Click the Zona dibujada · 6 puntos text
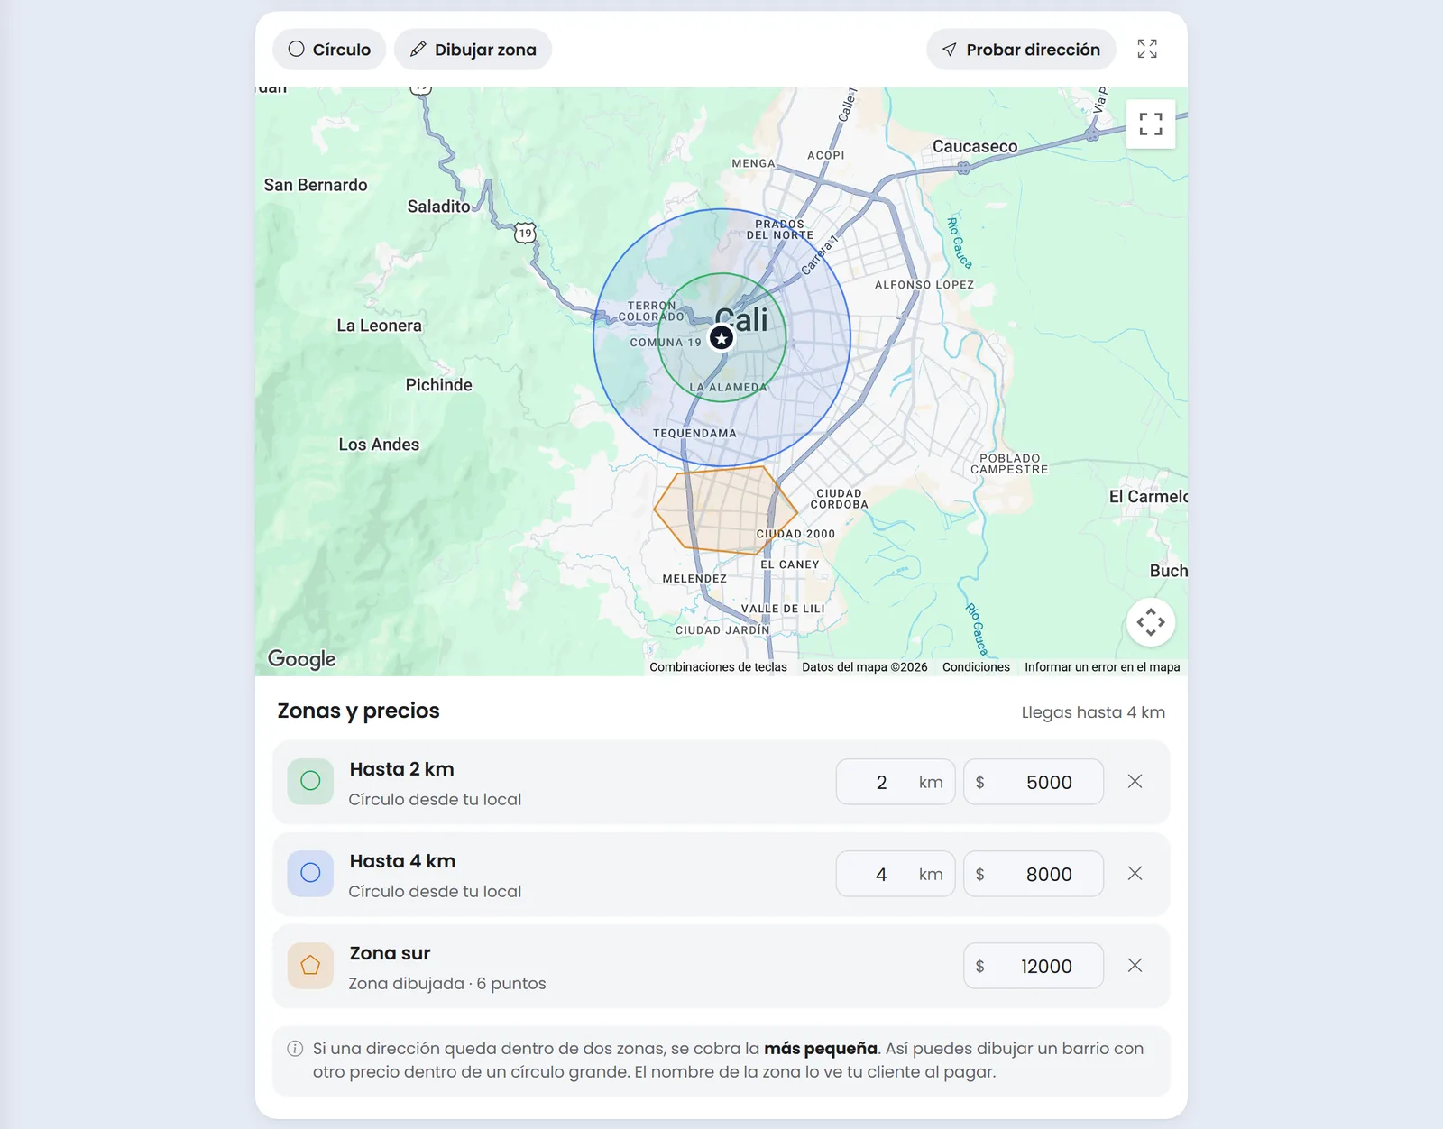 tap(447, 984)
